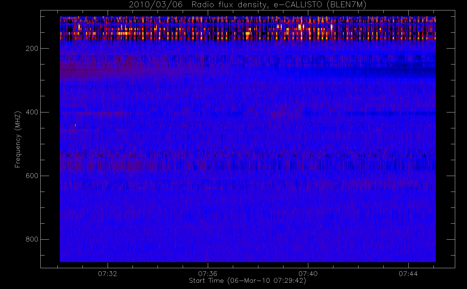This screenshot has width=467, height=289.
Task: Click the 07:40 time tick label
Action: pyautogui.click(x=308, y=274)
